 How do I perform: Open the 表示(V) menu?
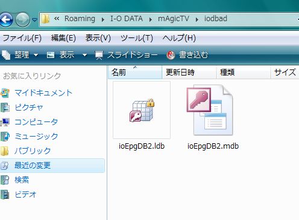point(98,38)
